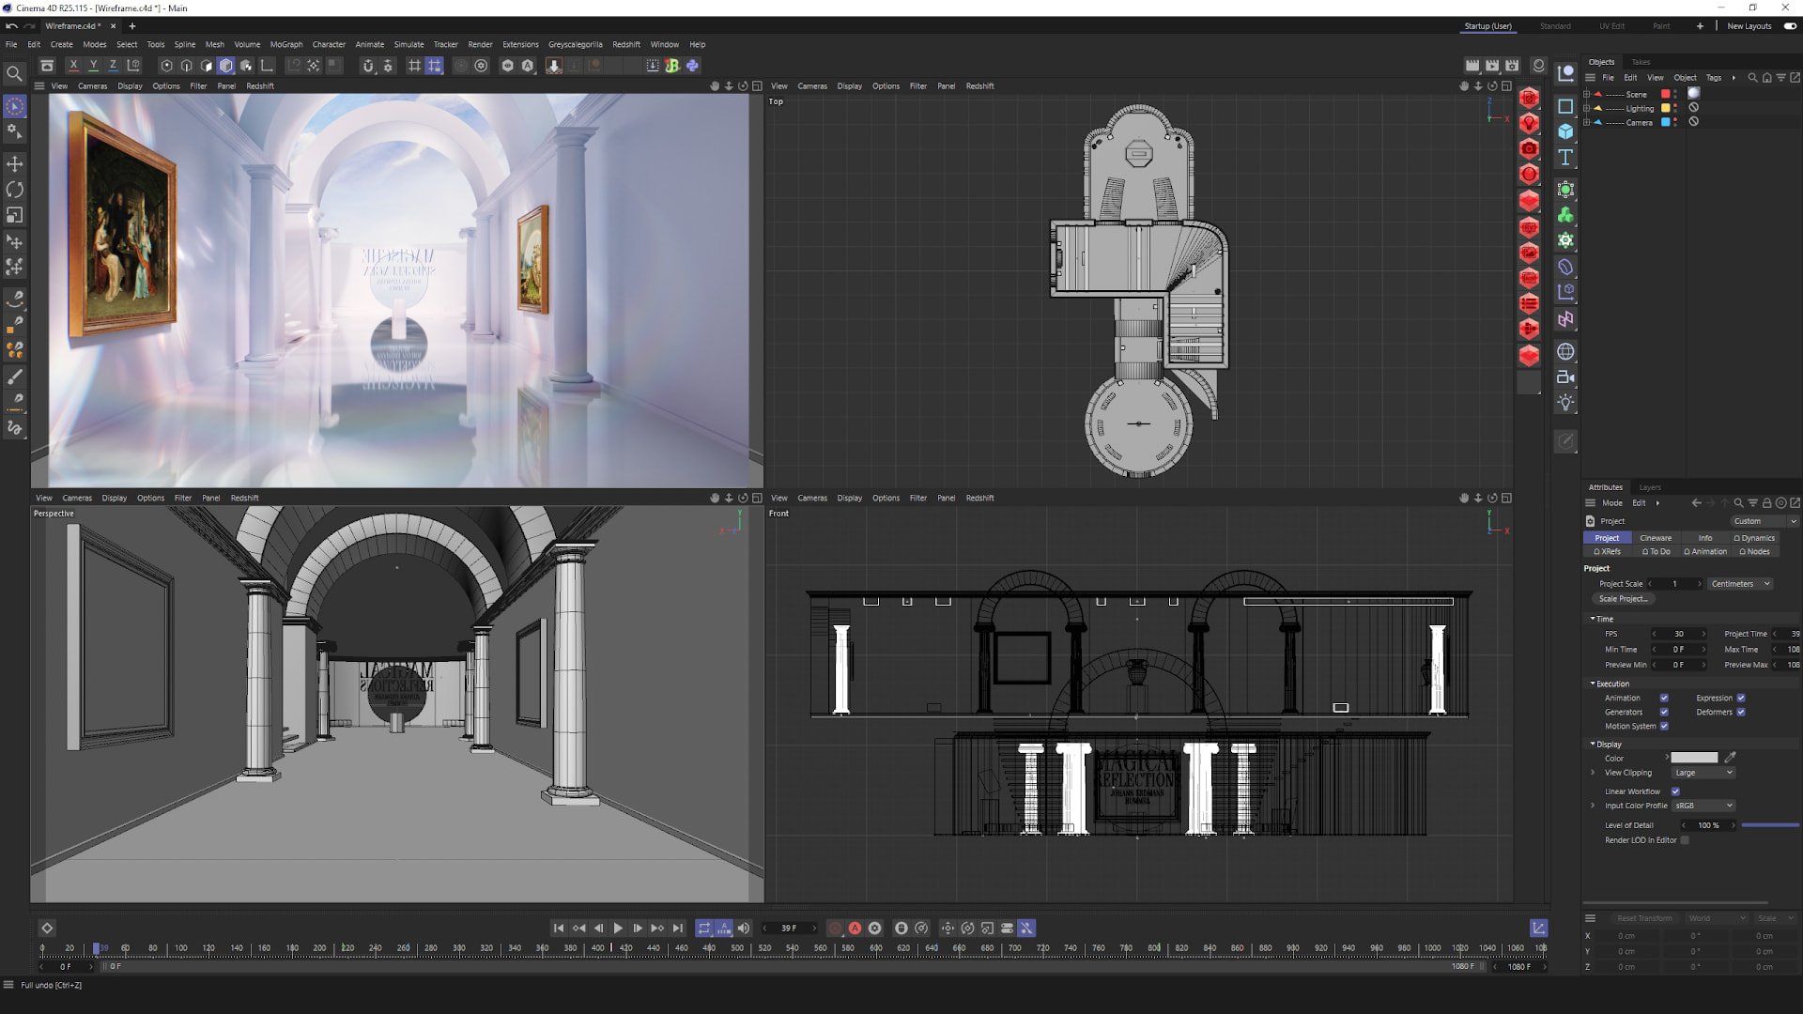Viewport: 1803px width, 1014px height.
Task: Click the Display color swatch
Action: pyautogui.click(x=1694, y=758)
